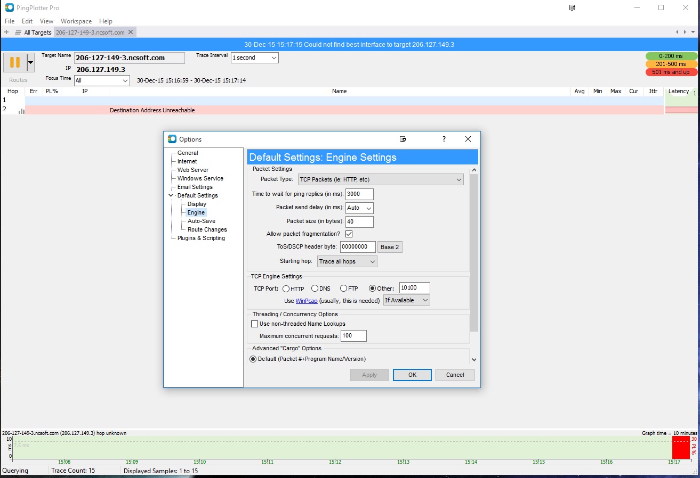Select HTTP as the TCP port
The image size is (700, 478).
286,289
